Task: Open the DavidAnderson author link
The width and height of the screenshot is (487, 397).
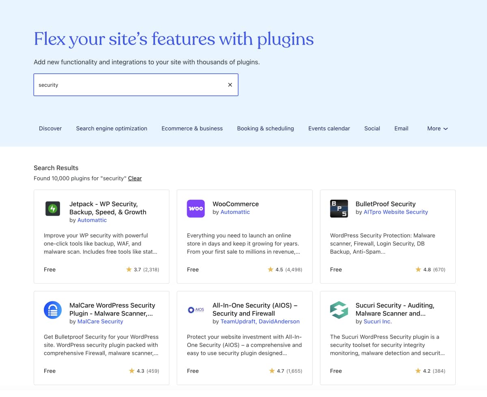Action: [x=278, y=322]
